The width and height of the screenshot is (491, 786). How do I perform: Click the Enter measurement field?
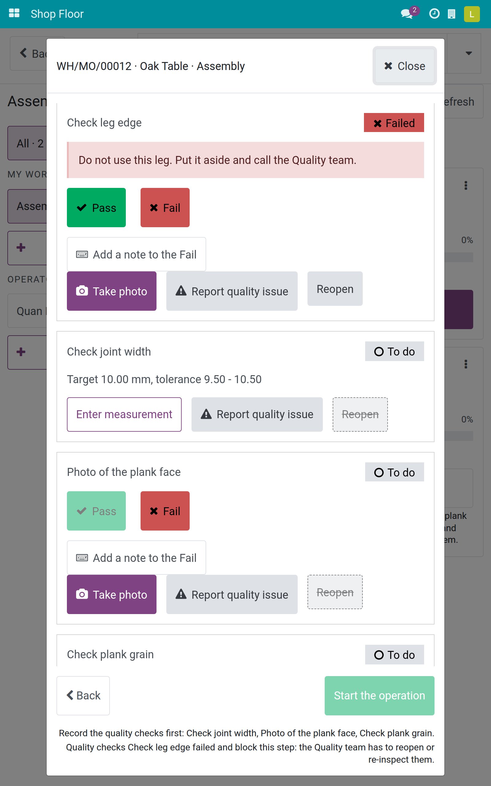(x=124, y=414)
